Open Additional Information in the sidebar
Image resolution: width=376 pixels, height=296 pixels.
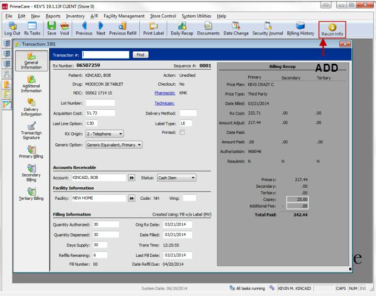coord(31,84)
